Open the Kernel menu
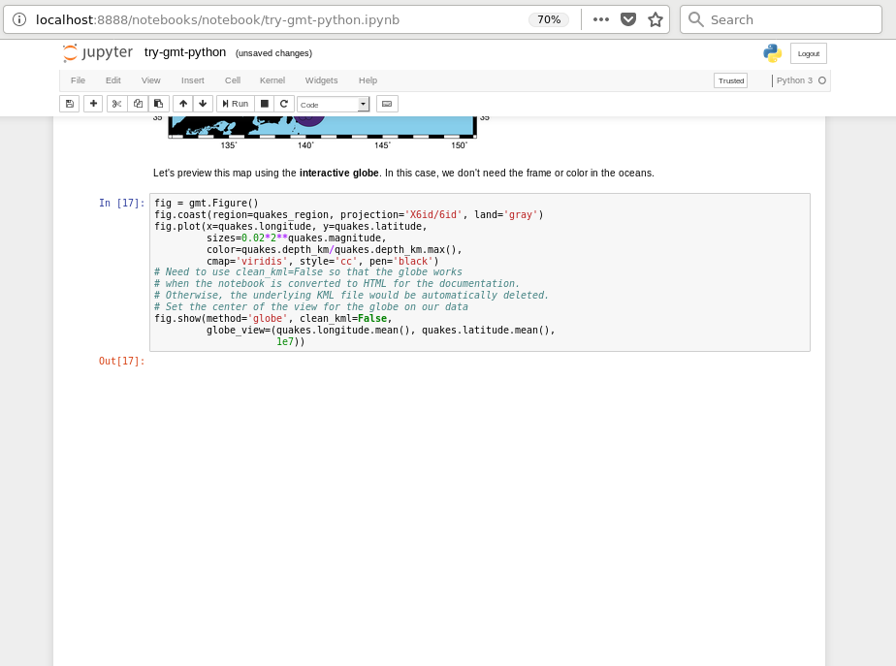This screenshot has height=666, width=896. click(x=272, y=80)
